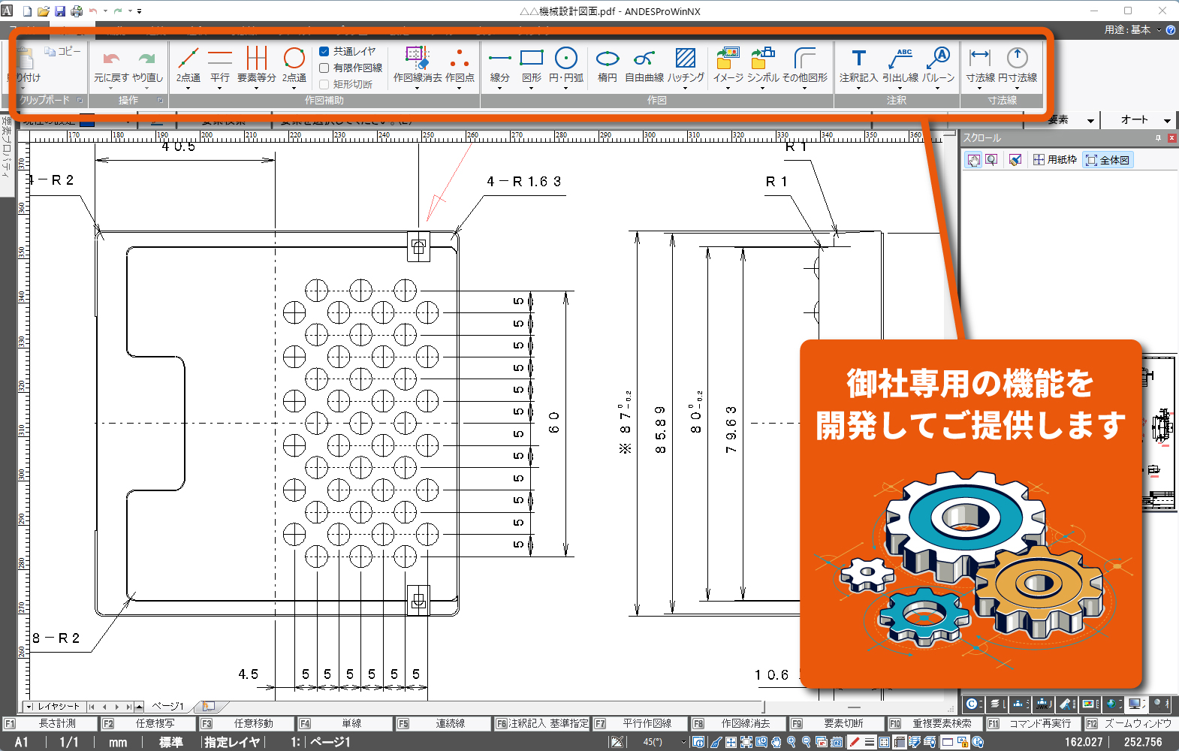Viewport: 1179px width, 751px height.
Task: Uncheck the 共通レイヤ checkbox
Action: (324, 51)
